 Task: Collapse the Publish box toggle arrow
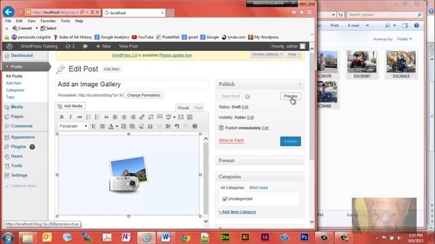[x=300, y=84]
